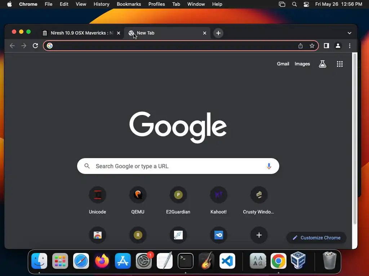Open the Bookmarks menu

[129, 4]
